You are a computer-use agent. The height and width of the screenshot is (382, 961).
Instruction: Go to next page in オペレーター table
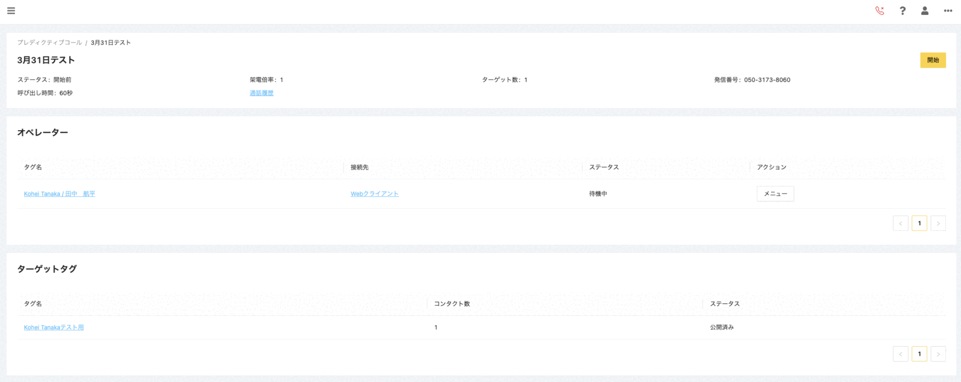(x=938, y=223)
